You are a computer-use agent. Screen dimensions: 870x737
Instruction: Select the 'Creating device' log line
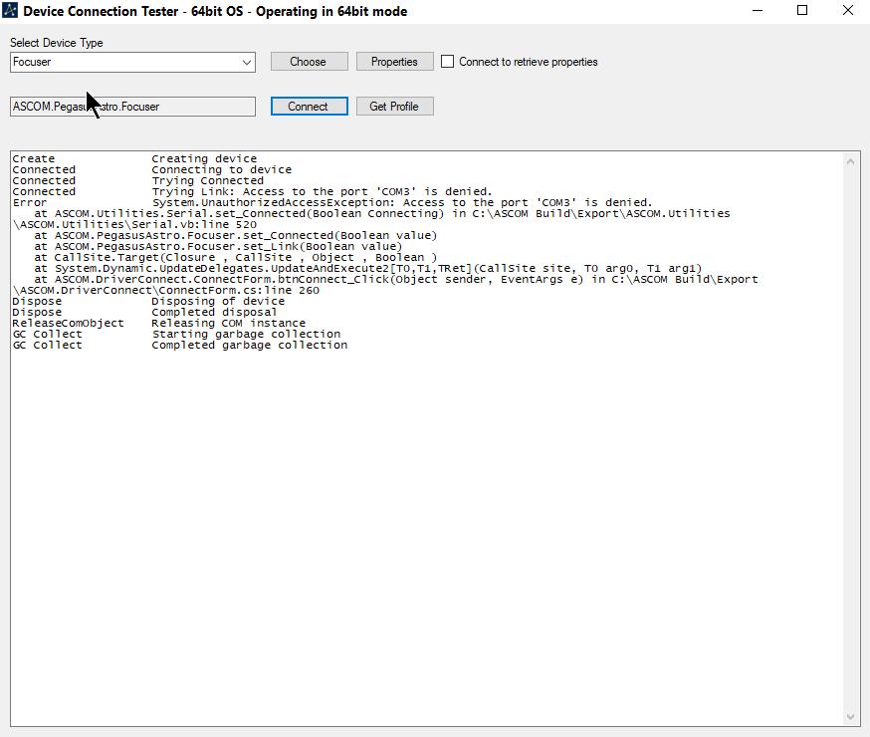204,158
